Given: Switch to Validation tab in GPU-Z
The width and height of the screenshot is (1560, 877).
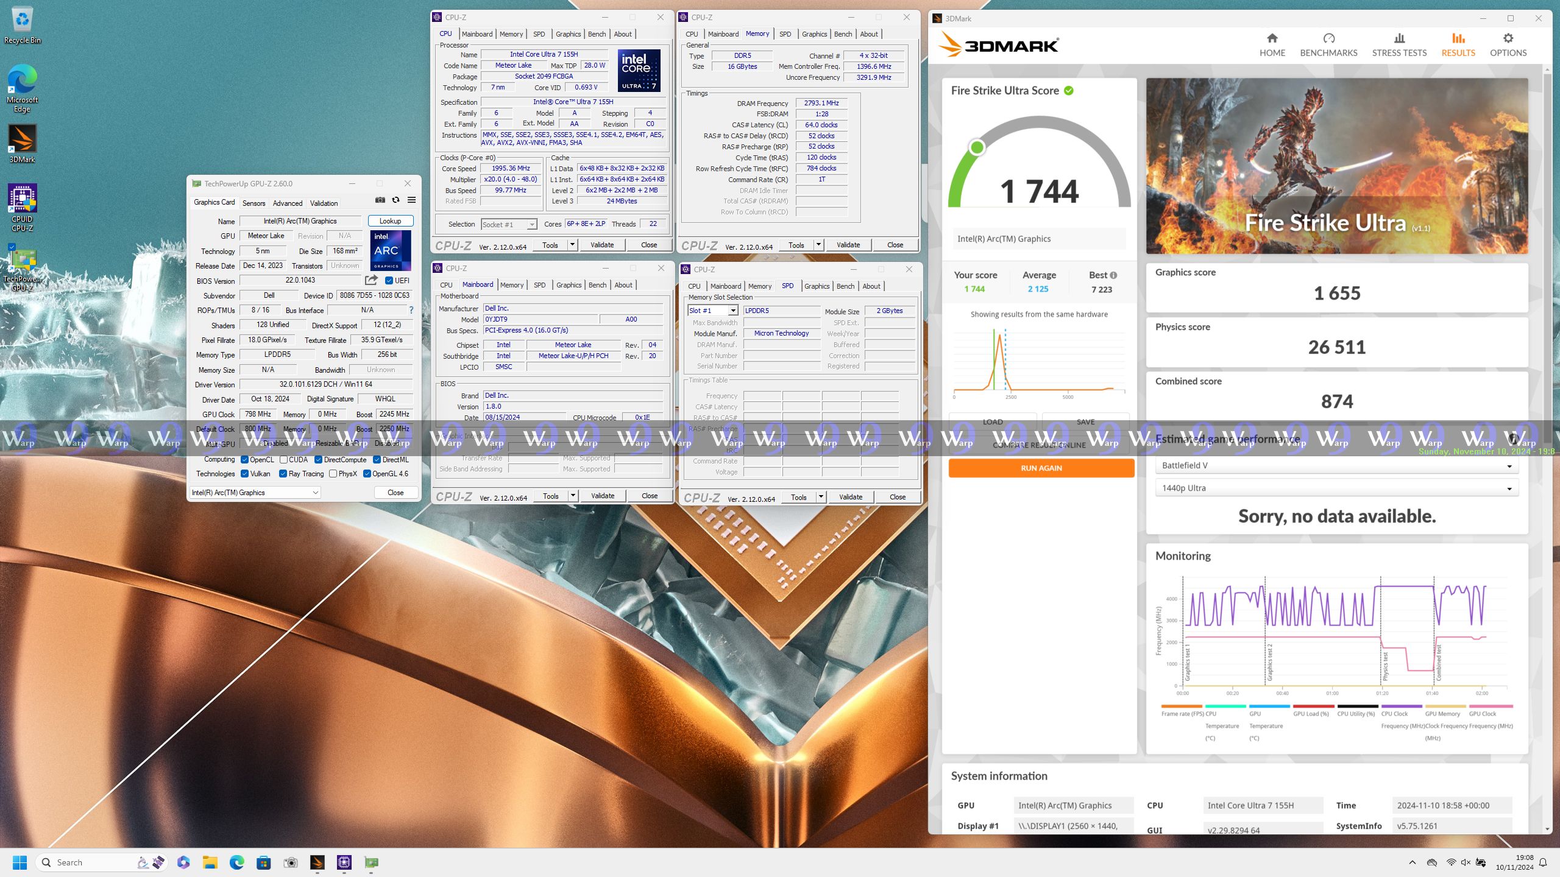Looking at the screenshot, I should 324,203.
